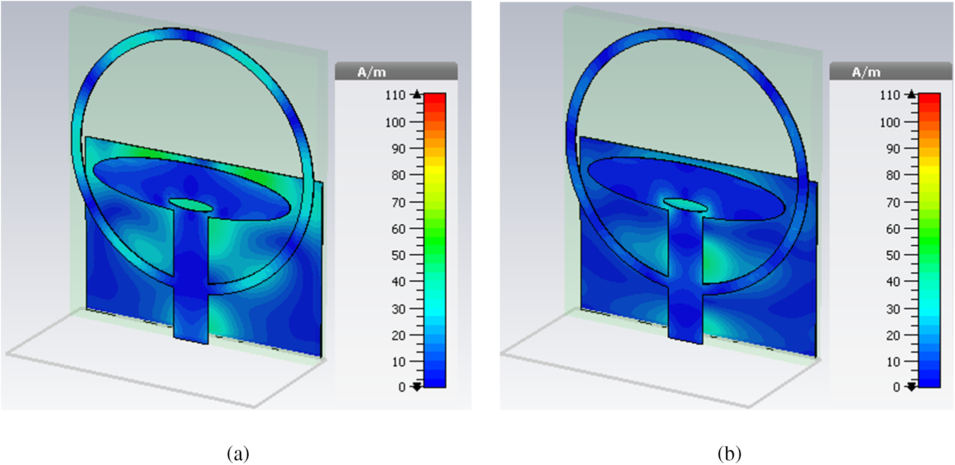This screenshot has height=465, width=955.
Task: Click the down arrow below plot (a) color scale
Action: (417, 386)
